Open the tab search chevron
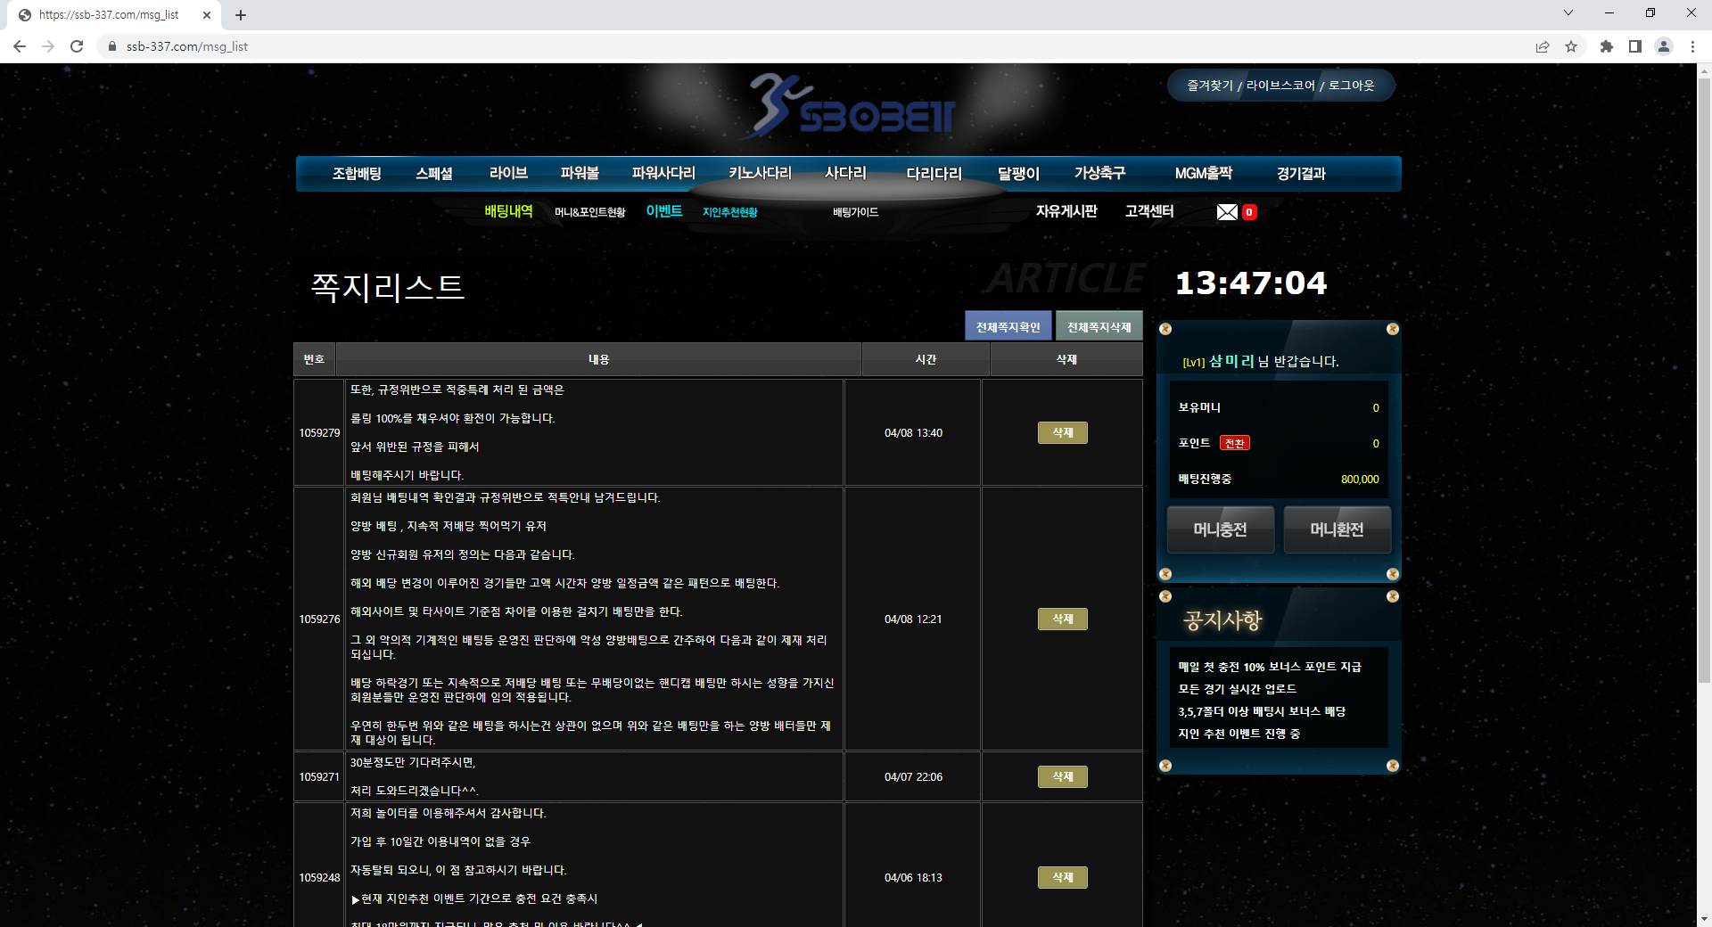Screen dimensions: 1712x927 tap(1568, 12)
